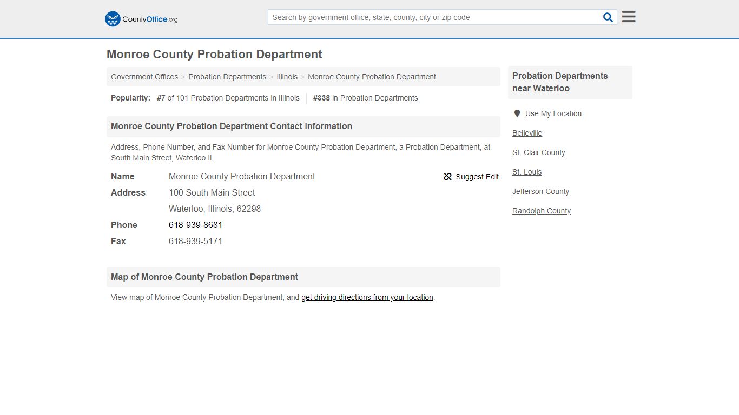Open the hamburger menu

(x=629, y=17)
